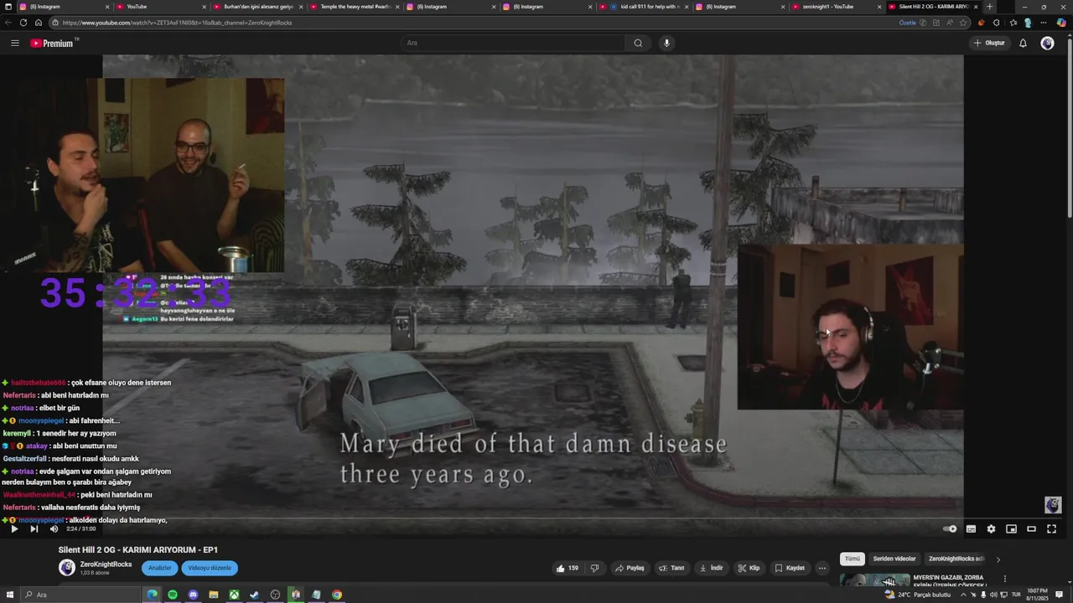Open the YouTube hamburger guide menu
The height and width of the screenshot is (603, 1073).
point(15,43)
